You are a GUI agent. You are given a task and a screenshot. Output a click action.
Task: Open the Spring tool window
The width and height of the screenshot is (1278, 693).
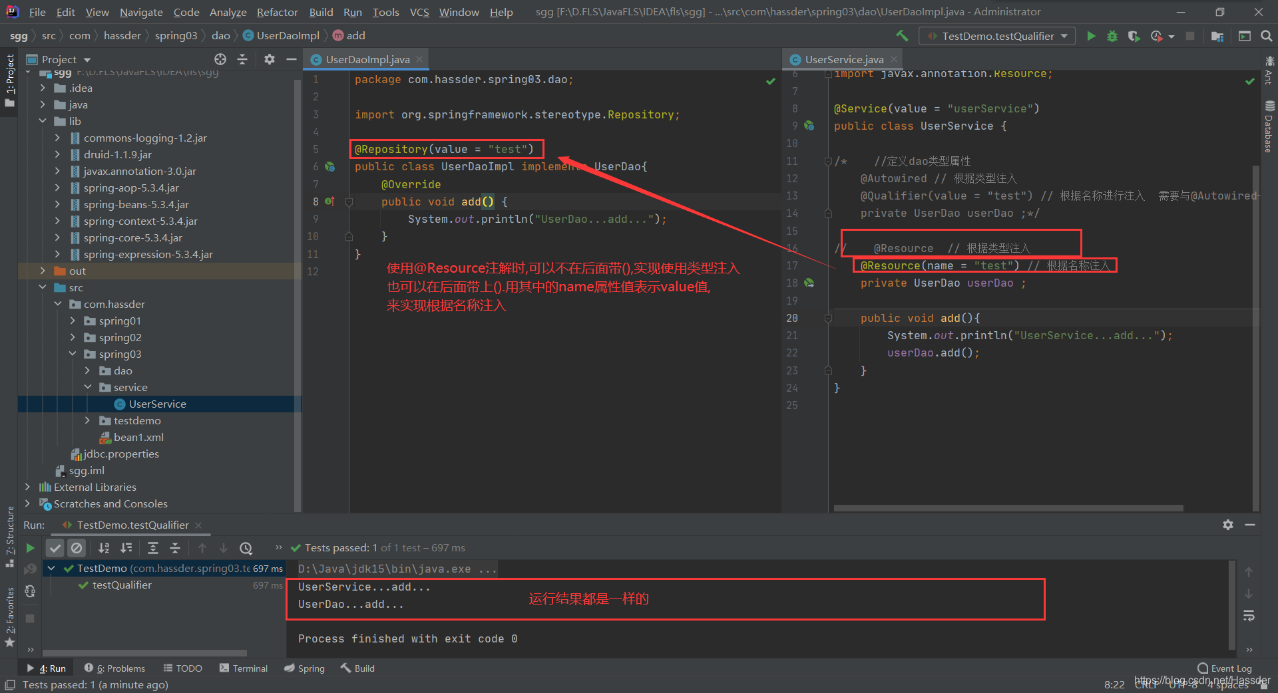pos(304,668)
